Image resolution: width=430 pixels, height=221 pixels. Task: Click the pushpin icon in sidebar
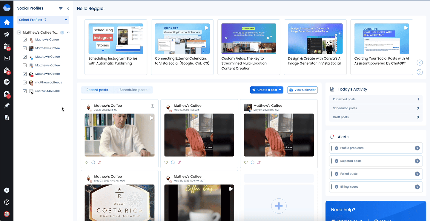coord(7,106)
